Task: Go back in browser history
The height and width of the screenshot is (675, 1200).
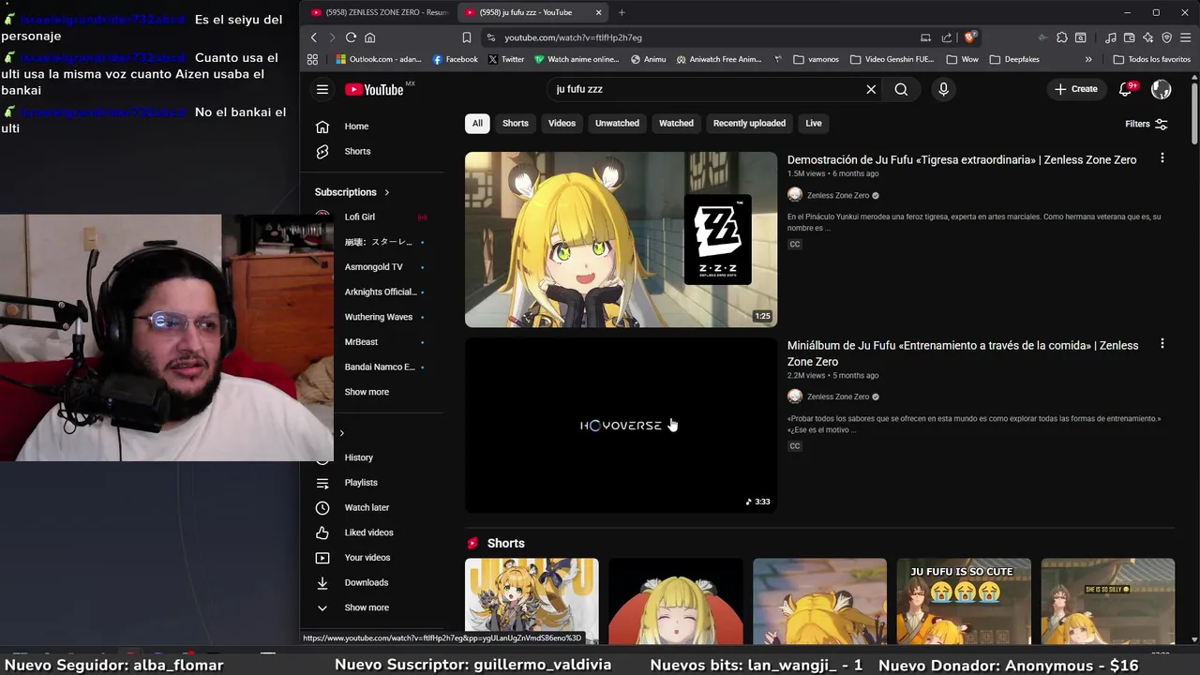Action: (x=314, y=37)
